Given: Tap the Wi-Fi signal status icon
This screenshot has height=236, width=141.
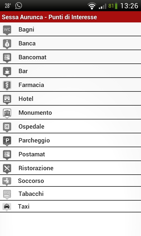Looking at the screenshot, I should [x=92, y=6].
